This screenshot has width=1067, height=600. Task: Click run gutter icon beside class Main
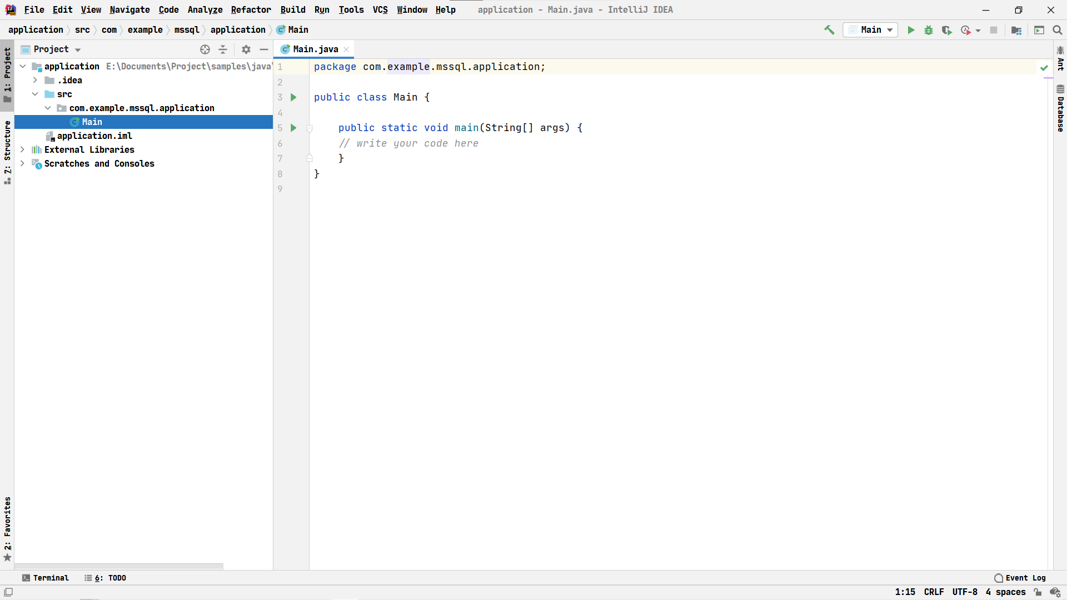coord(293,98)
